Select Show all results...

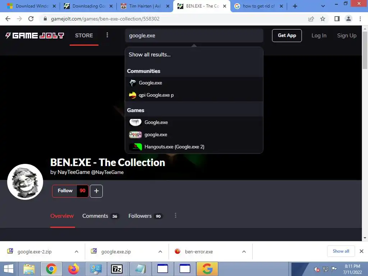(x=149, y=55)
